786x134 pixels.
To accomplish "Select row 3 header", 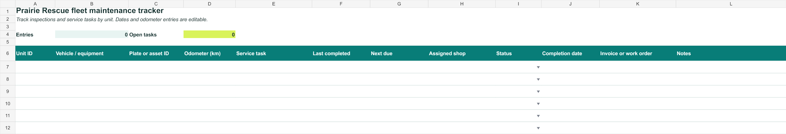I will (8, 27).
